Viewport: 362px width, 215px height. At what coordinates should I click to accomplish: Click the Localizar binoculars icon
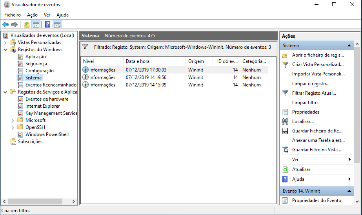pos(285,121)
